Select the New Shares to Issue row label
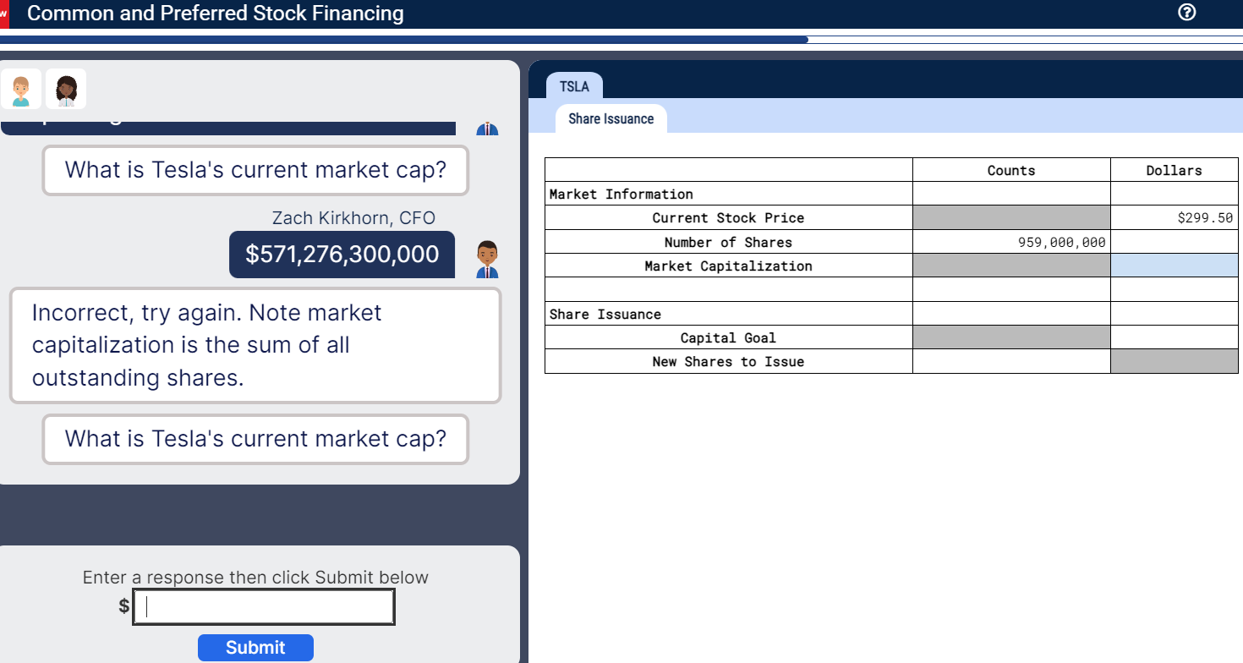1243x663 pixels. point(729,361)
